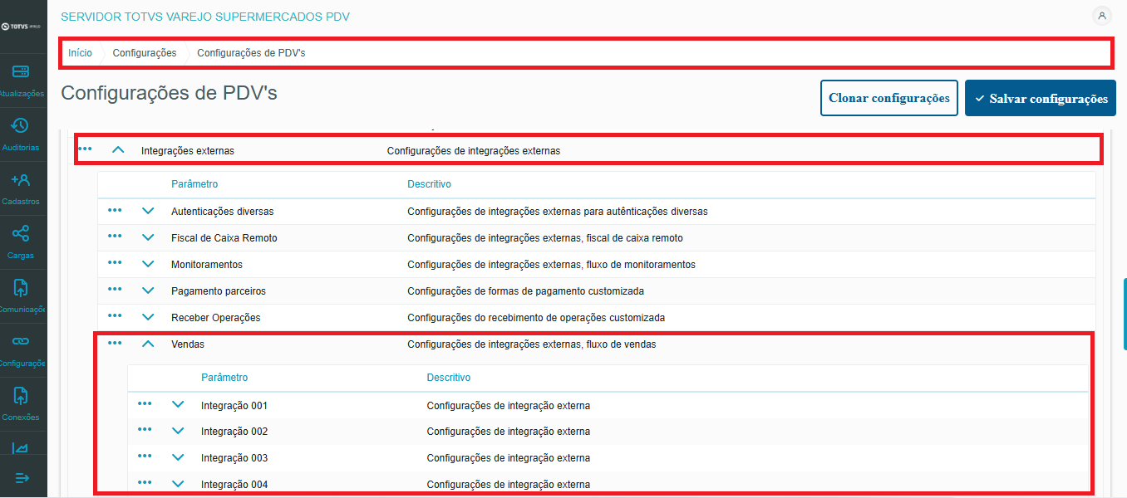Image resolution: width=1127 pixels, height=498 pixels.
Task: Open options dots for Integração 003 row
Action: (x=145, y=456)
